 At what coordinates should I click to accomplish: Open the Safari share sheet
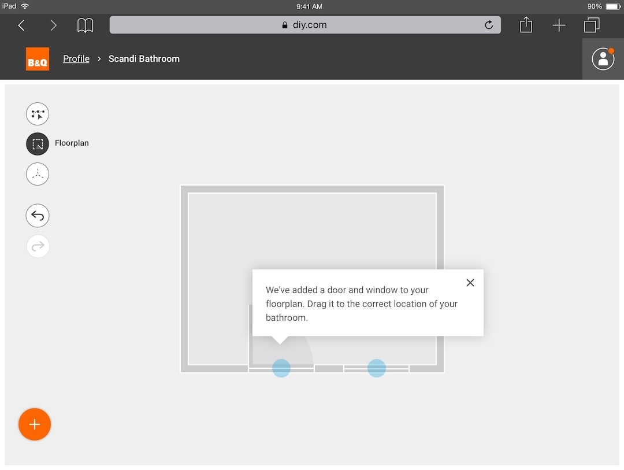click(526, 25)
